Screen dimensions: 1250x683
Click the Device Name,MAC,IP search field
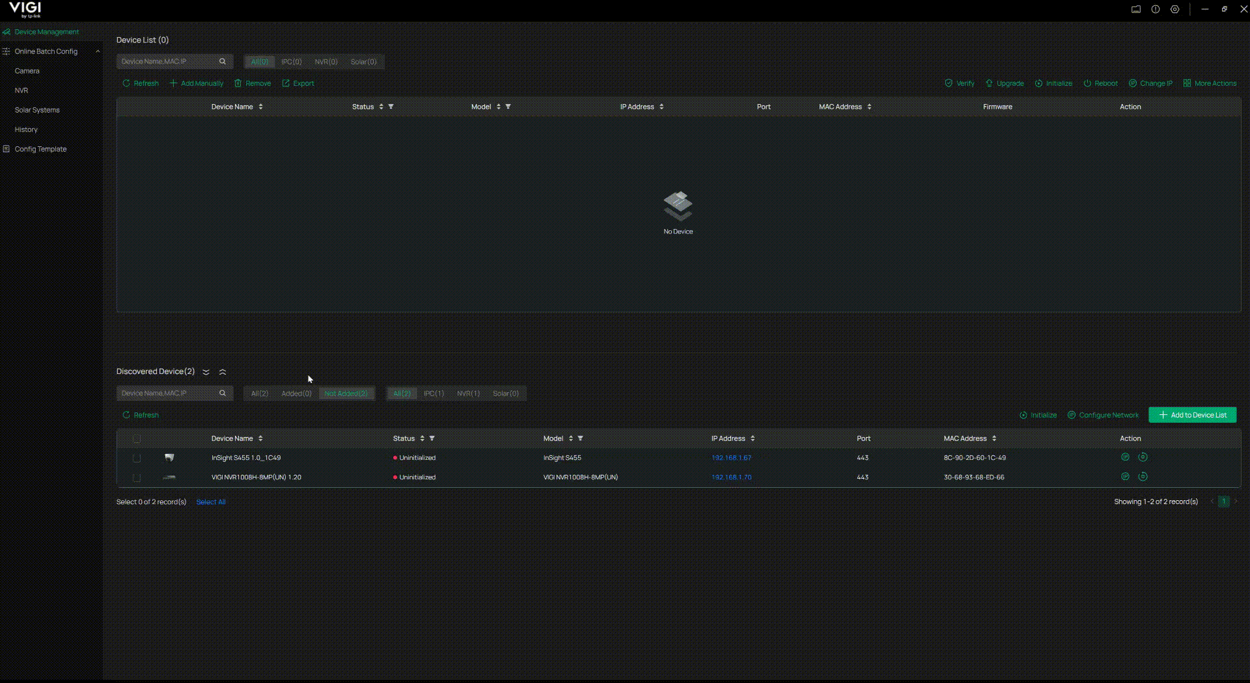(x=169, y=61)
